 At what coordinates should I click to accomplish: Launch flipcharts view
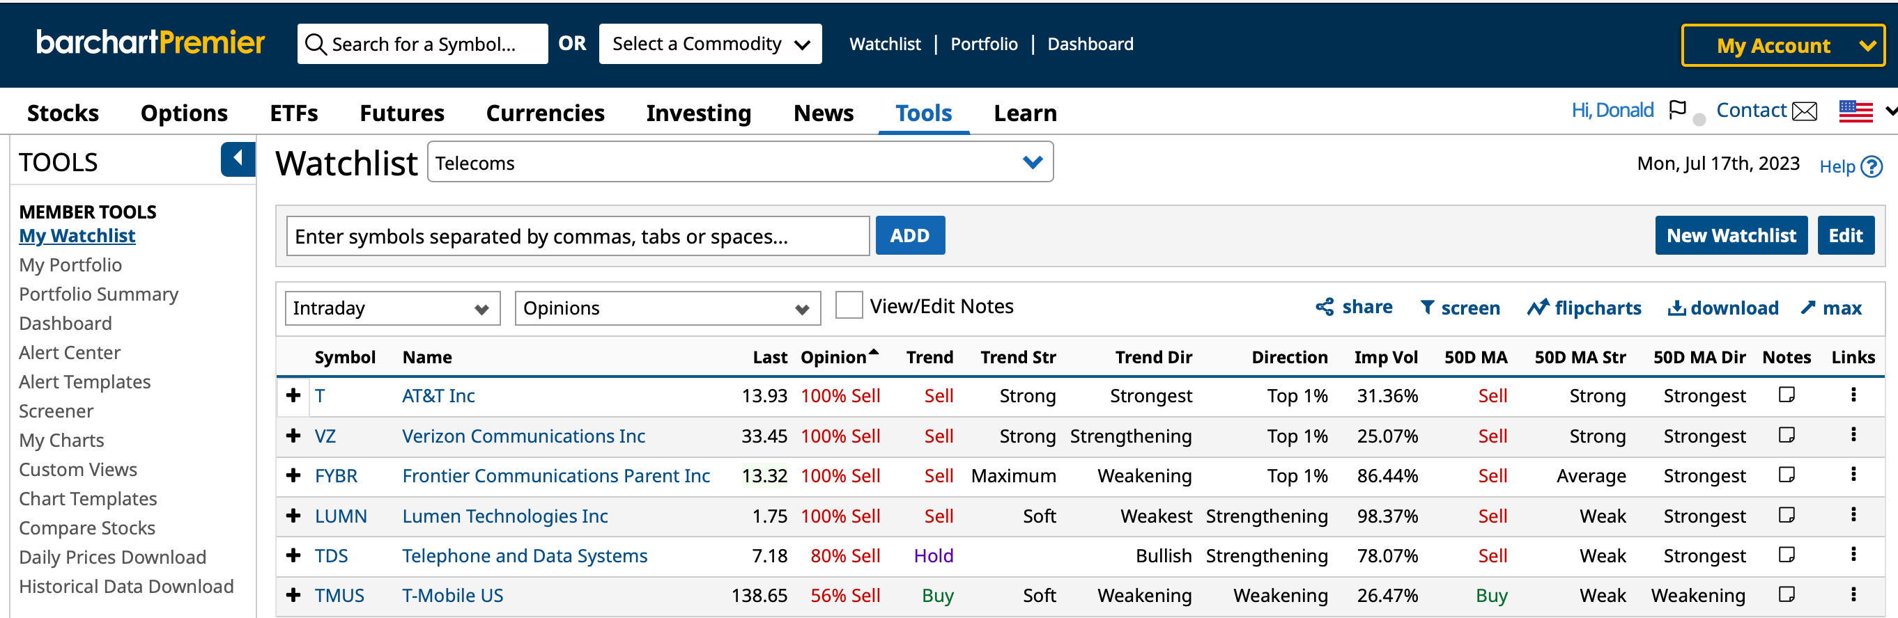click(x=1584, y=308)
